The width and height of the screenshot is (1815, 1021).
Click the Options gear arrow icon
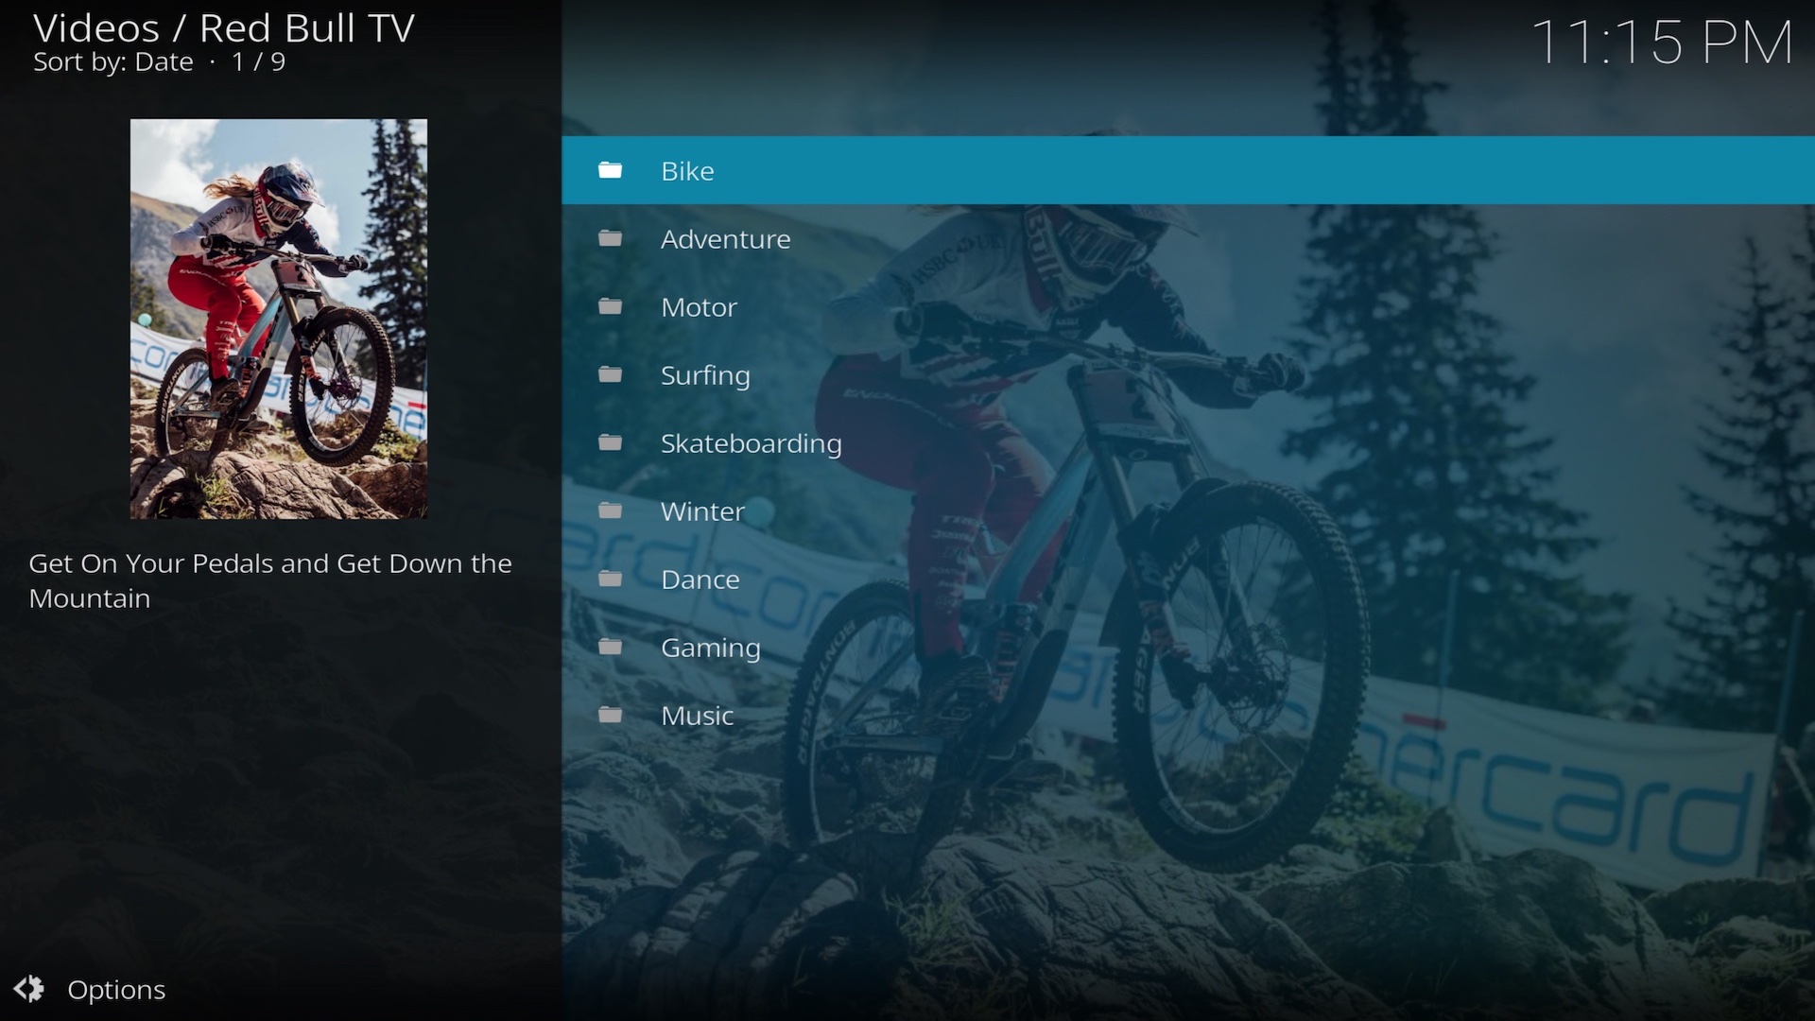[x=29, y=989]
